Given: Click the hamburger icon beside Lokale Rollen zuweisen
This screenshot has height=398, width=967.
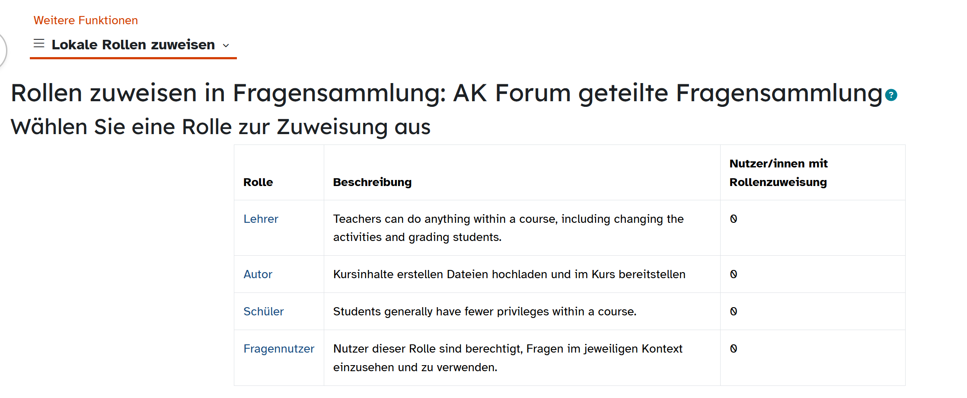Looking at the screenshot, I should click(x=39, y=44).
